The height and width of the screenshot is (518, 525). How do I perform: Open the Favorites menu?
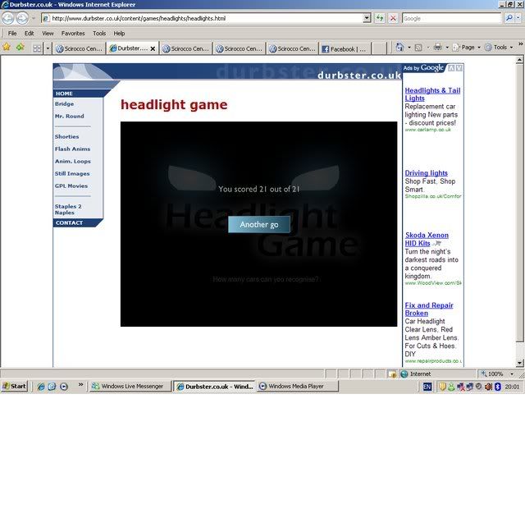(73, 34)
